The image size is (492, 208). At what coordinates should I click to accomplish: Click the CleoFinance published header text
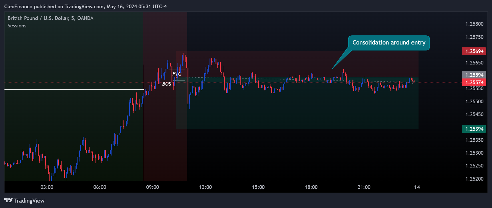click(85, 7)
